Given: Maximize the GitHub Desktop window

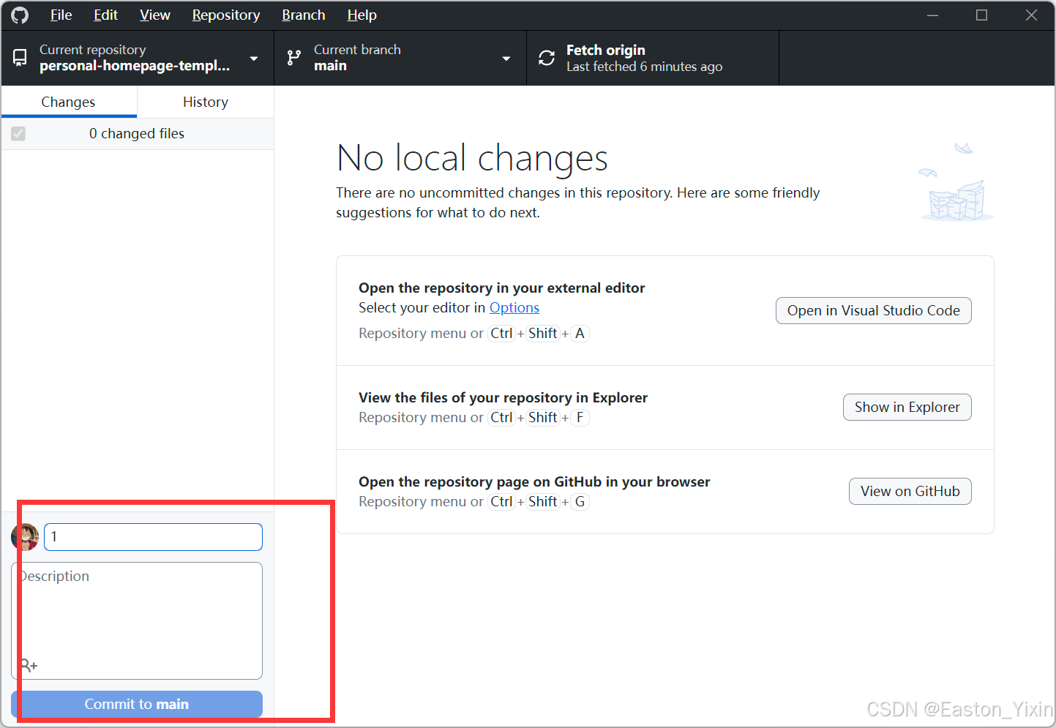Looking at the screenshot, I should 981,15.
